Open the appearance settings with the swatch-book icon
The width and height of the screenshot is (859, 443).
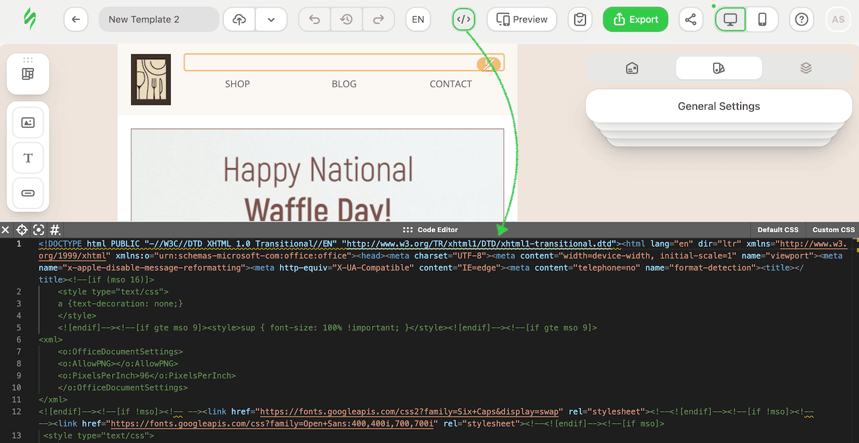pyautogui.click(x=718, y=68)
